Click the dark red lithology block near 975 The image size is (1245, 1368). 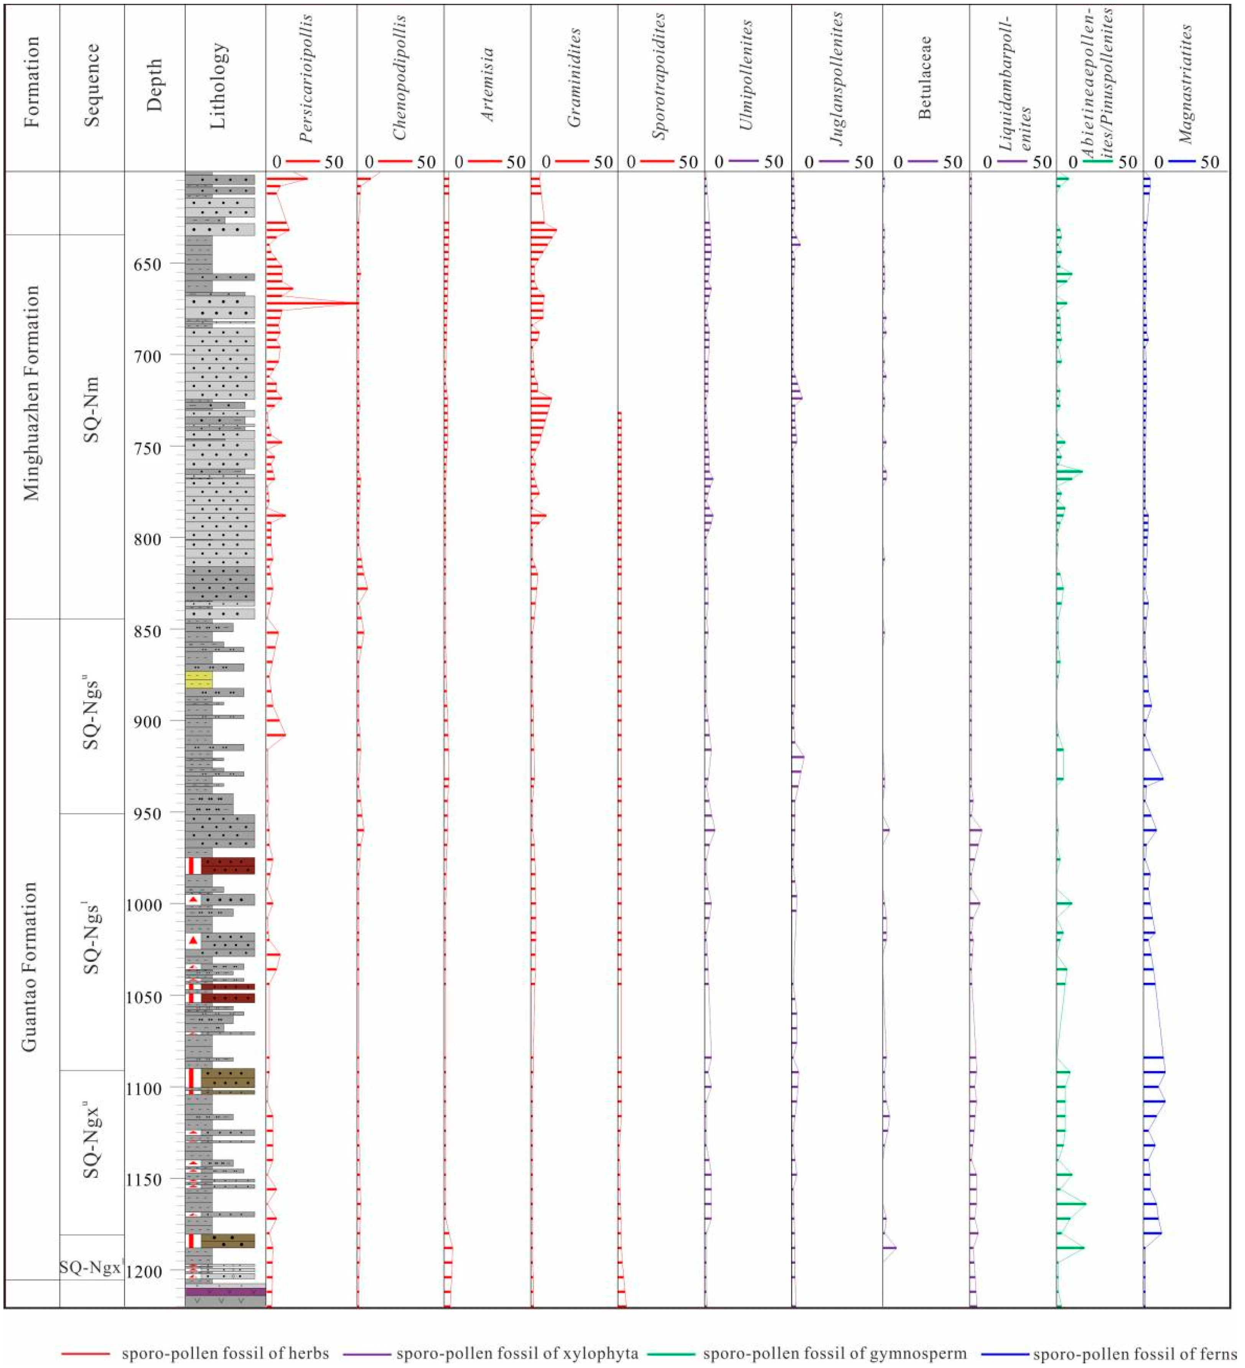(x=227, y=865)
